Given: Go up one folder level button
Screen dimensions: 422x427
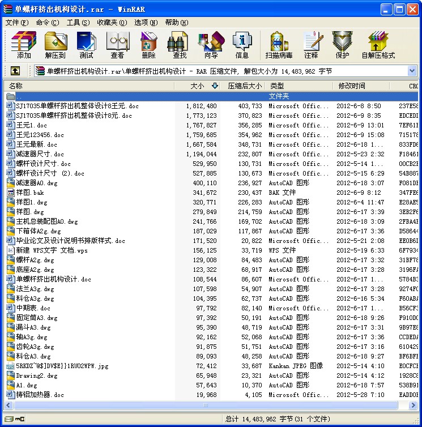Looking at the screenshot, I should click(15, 71).
